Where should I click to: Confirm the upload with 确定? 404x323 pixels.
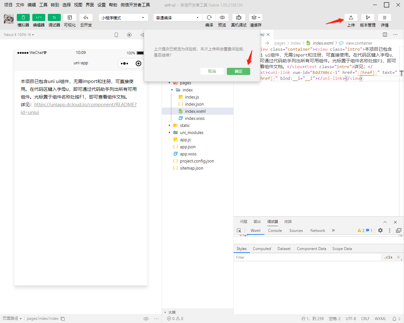click(239, 71)
